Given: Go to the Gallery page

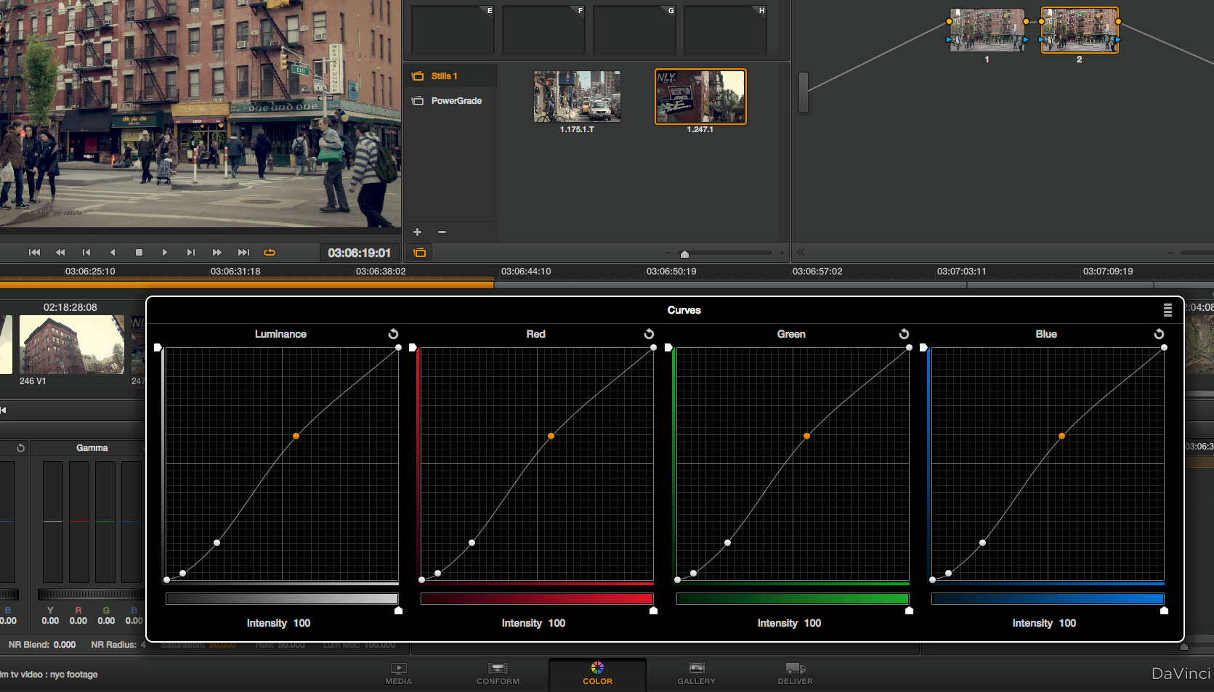Looking at the screenshot, I should tap(696, 674).
